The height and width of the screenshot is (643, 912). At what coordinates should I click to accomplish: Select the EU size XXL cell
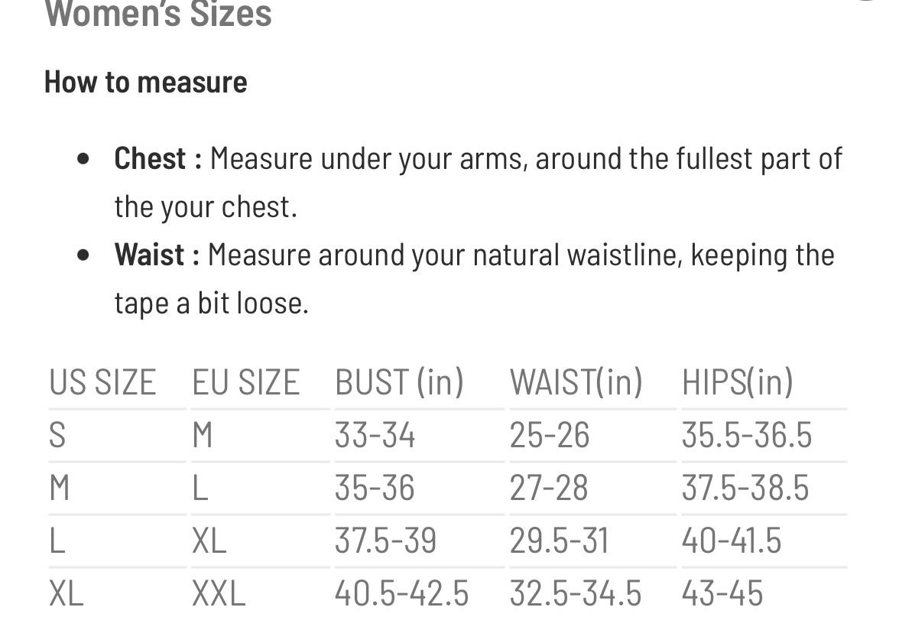click(x=219, y=593)
